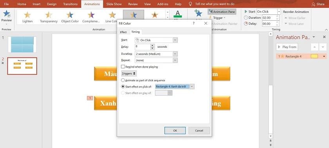Open the ribbon Start On Click dropdown

pos(279,12)
